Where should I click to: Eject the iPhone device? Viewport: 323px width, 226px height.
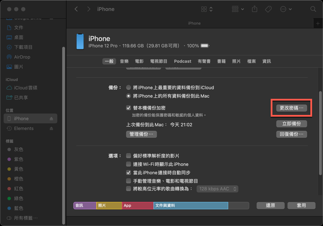[51, 119]
